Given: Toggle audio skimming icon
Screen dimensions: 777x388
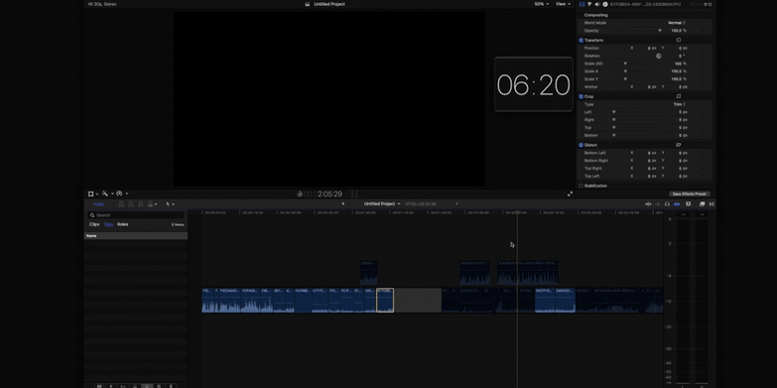Looking at the screenshot, I should point(658,204).
